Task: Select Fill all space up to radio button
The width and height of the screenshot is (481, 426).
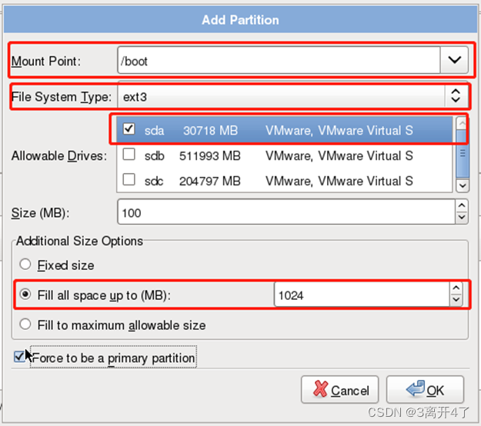Action: pos(25,295)
